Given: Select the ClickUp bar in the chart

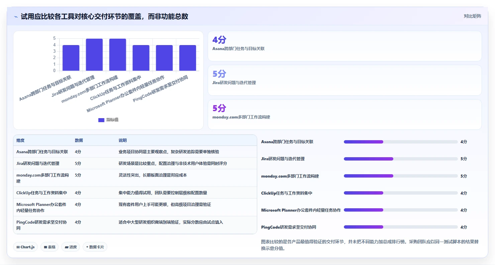Looking at the screenshot, I should pyautogui.click(x=141, y=58).
